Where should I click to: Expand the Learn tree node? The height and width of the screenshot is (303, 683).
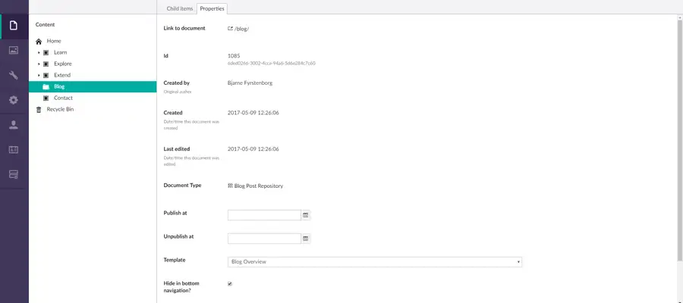point(39,53)
